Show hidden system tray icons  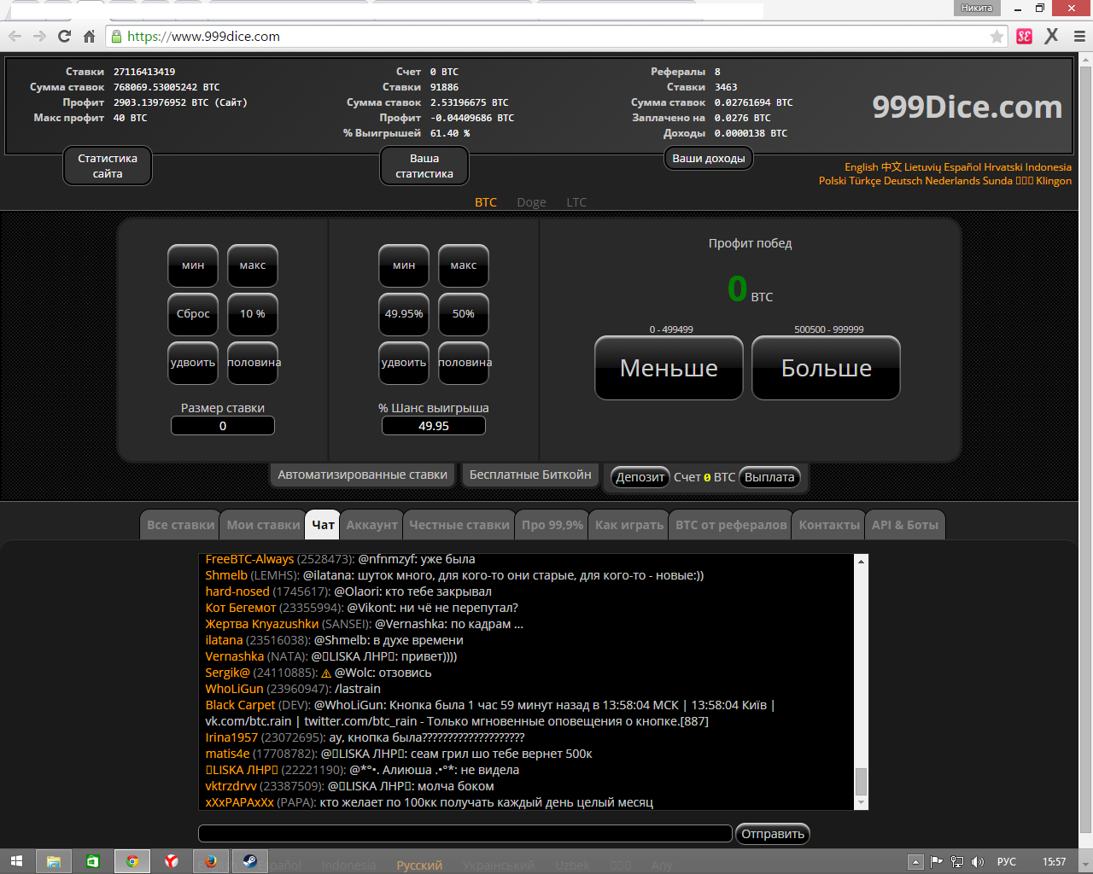(915, 862)
